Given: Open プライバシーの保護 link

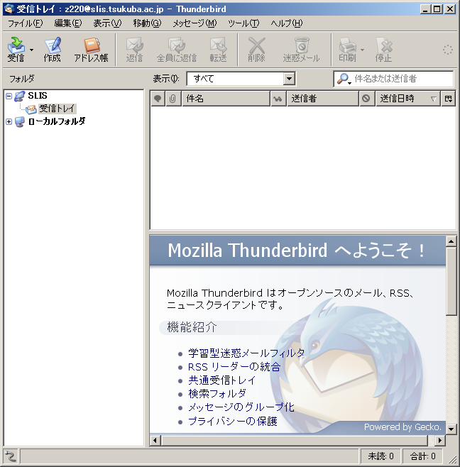Looking at the screenshot, I should click(x=233, y=421).
